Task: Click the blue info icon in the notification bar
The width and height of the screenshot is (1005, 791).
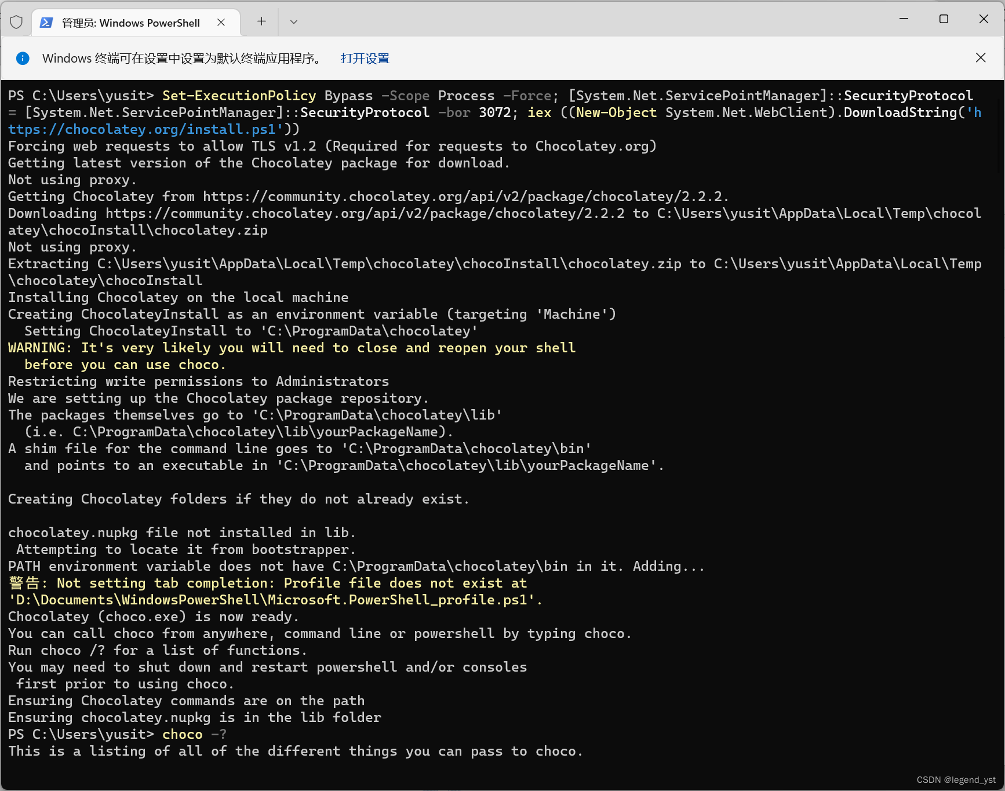Action: (23, 58)
